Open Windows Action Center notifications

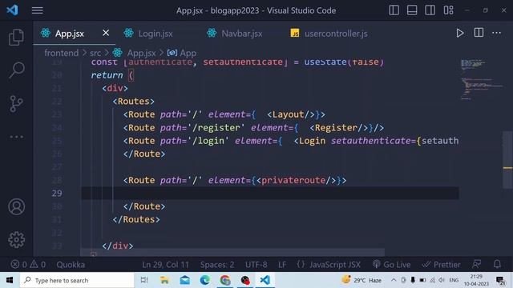500,280
